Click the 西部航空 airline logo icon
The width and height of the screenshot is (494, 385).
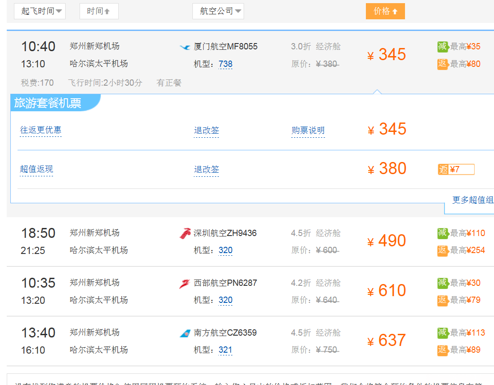pos(185,284)
